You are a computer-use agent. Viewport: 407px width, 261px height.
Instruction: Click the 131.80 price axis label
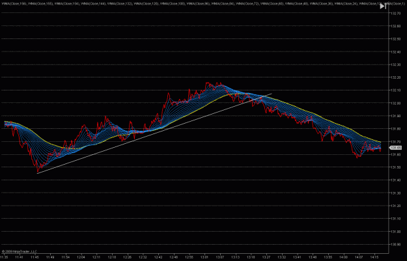click(x=395, y=129)
